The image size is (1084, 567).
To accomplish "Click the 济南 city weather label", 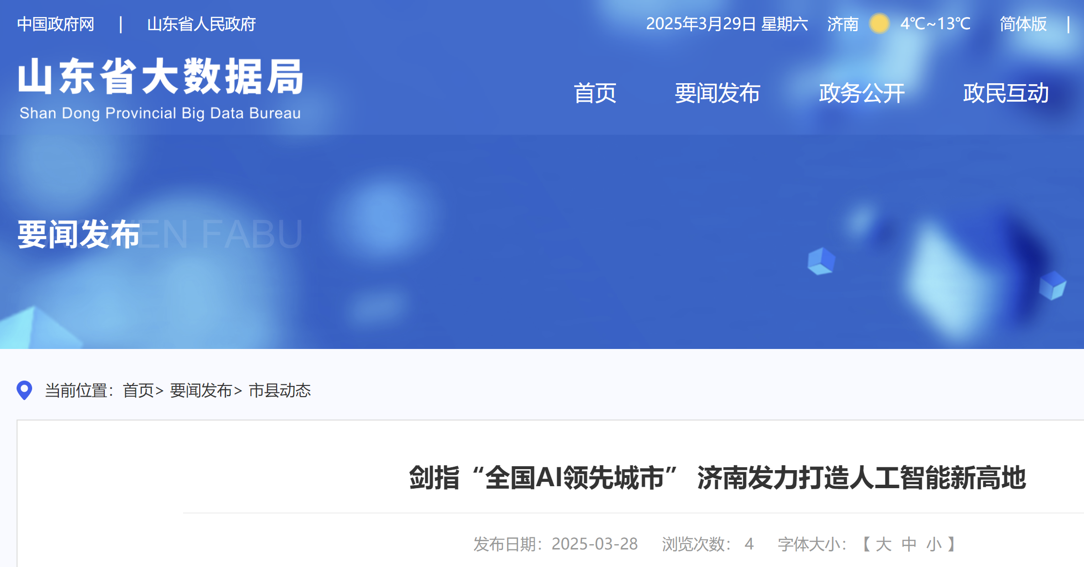I will click(842, 23).
